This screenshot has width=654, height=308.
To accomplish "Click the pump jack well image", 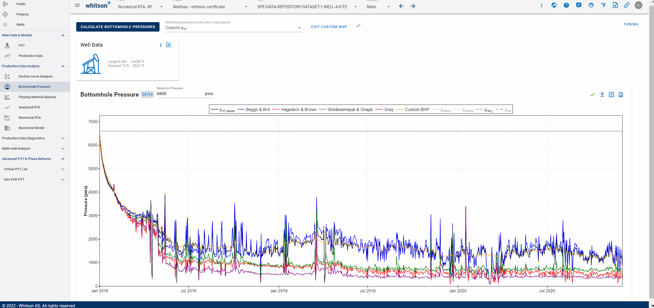I will point(91,64).
